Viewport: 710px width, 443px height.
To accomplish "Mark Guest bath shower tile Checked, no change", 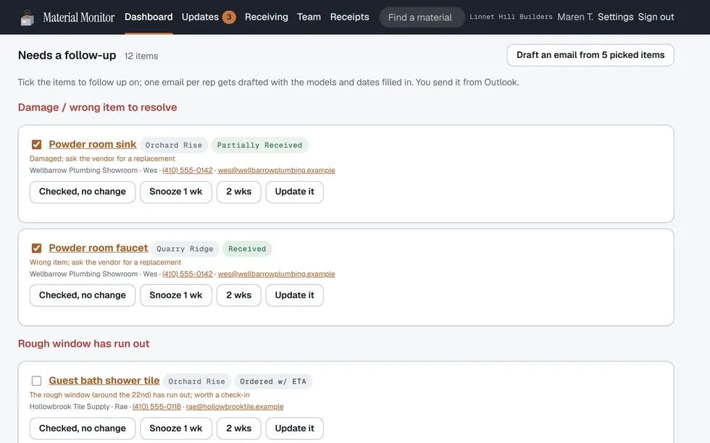I will coord(83,429).
